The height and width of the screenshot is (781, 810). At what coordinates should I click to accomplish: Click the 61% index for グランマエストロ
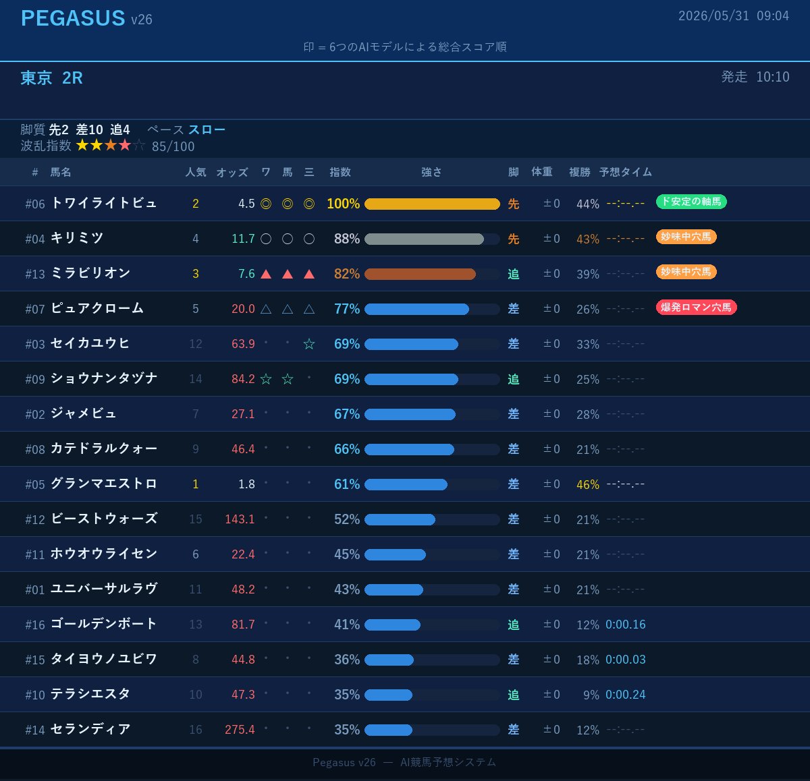tap(347, 484)
